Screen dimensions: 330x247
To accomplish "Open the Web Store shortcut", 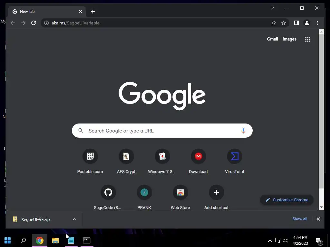I will pyautogui.click(x=180, y=197).
